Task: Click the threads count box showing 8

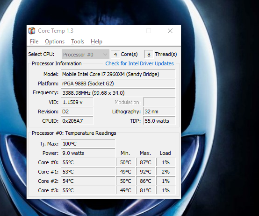Action: (x=149, y=54)
